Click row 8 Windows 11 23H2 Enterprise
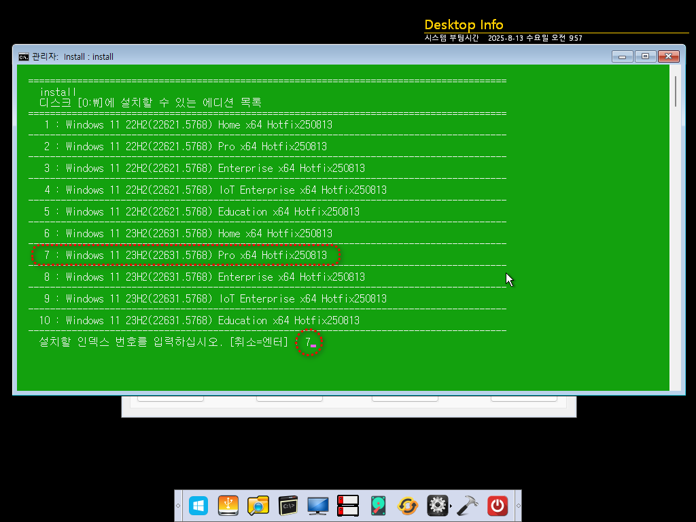 pos(205,277)
